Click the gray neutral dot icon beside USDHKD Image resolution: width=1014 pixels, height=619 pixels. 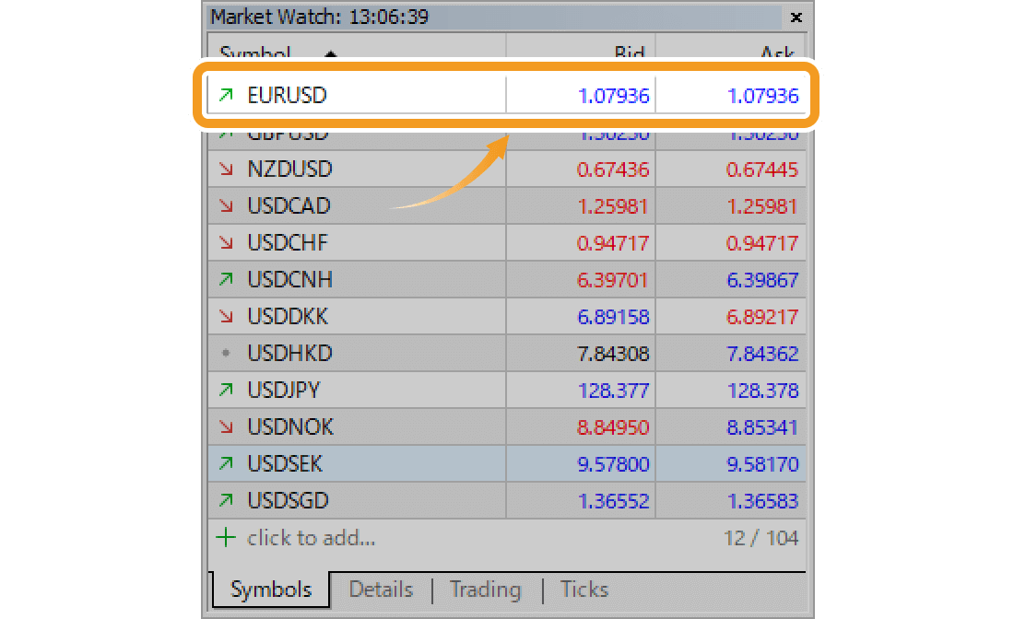coord(227,353)
